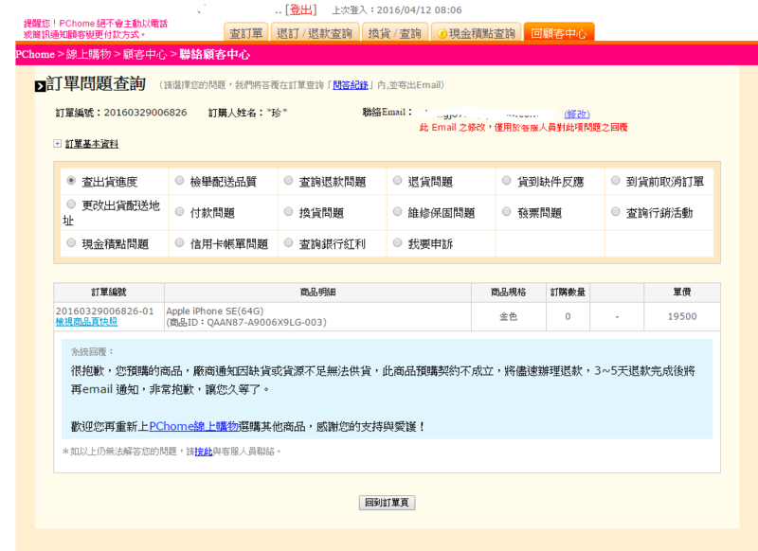
Task: Choose 維修保固問題 radio button
Action: (397, 211)
